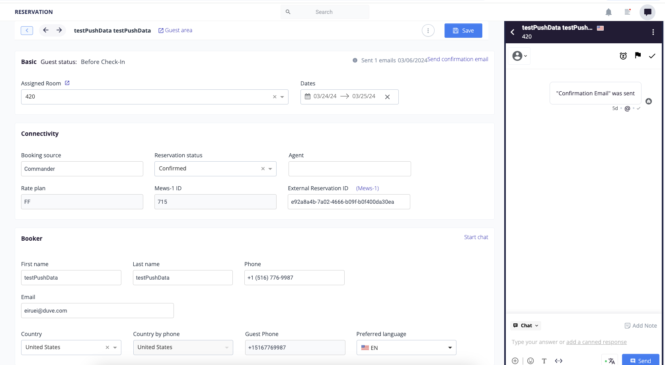
Task: Expand the assigned room dropdown
Action: click(282, 97)
